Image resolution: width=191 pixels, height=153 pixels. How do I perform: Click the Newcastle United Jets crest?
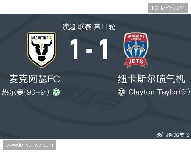136,50
